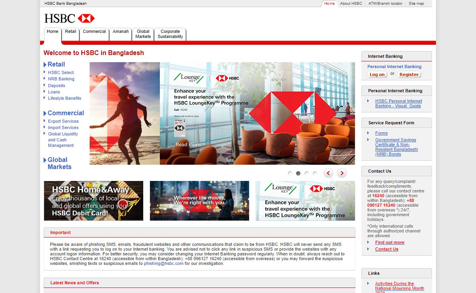Click the Find out more link
The width and height of the screenshot is (476, 293).
click(x=390, y=242)
